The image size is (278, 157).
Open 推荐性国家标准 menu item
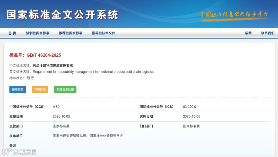pos(71,33)
